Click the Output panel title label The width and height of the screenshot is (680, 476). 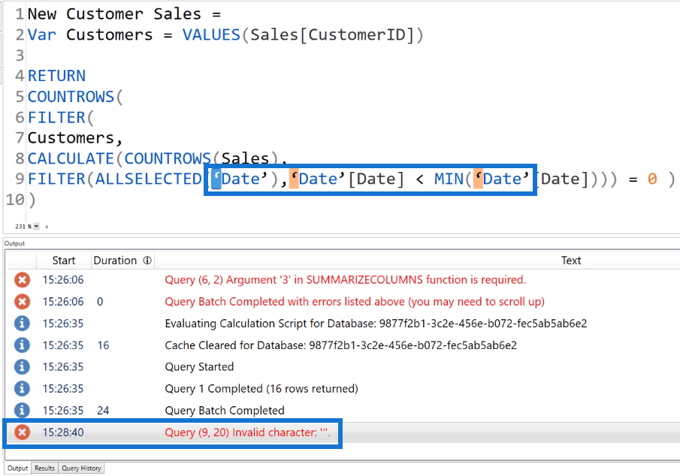(x=14, y=243)
